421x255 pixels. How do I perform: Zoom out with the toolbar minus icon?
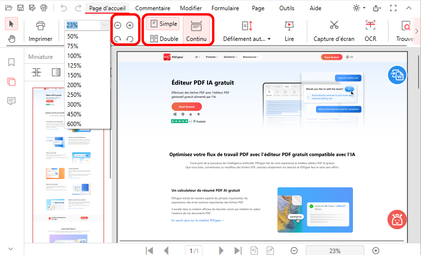click(x=118, y=25)
